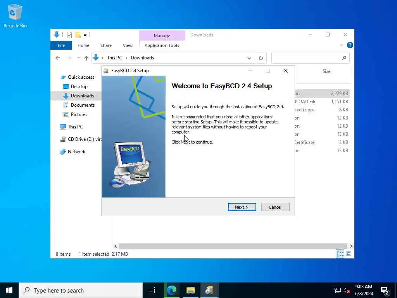Viewport: 397px width, 298px height.
Task: Select Downloads in navigation pane
Action: pyautogui.click(x=78, y=95)
